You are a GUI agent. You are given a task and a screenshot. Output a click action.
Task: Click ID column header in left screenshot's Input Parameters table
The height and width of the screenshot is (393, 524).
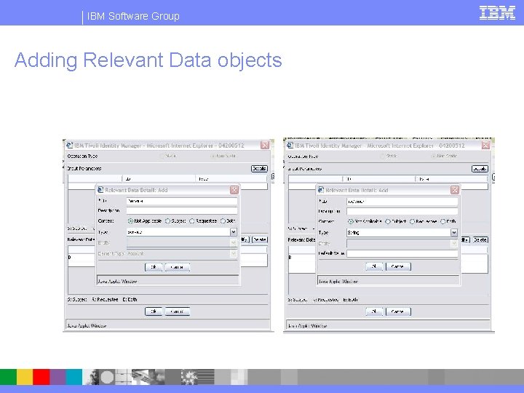(x=159, y=179)
